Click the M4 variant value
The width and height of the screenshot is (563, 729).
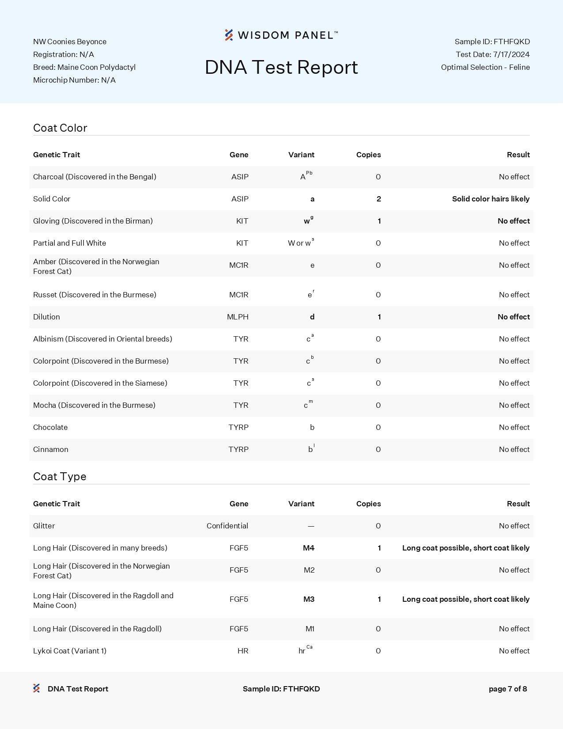[x=309, y=548]
